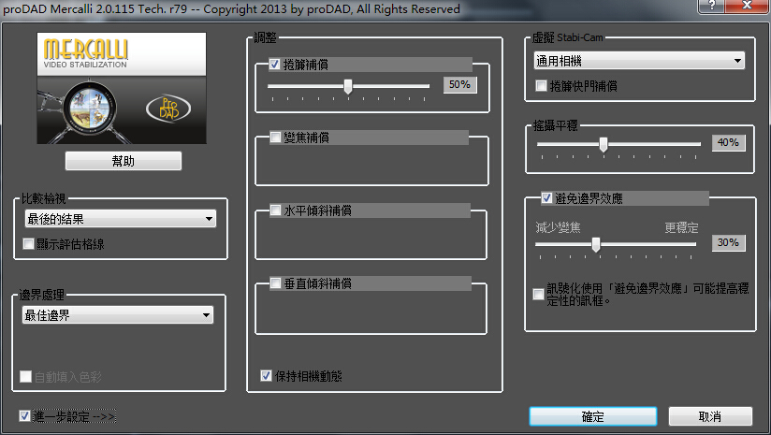
Task: Click the proDAD oval logo
Action: pos(168,109)
